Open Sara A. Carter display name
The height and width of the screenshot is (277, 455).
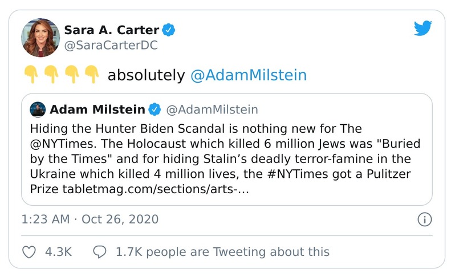point(112,30)
